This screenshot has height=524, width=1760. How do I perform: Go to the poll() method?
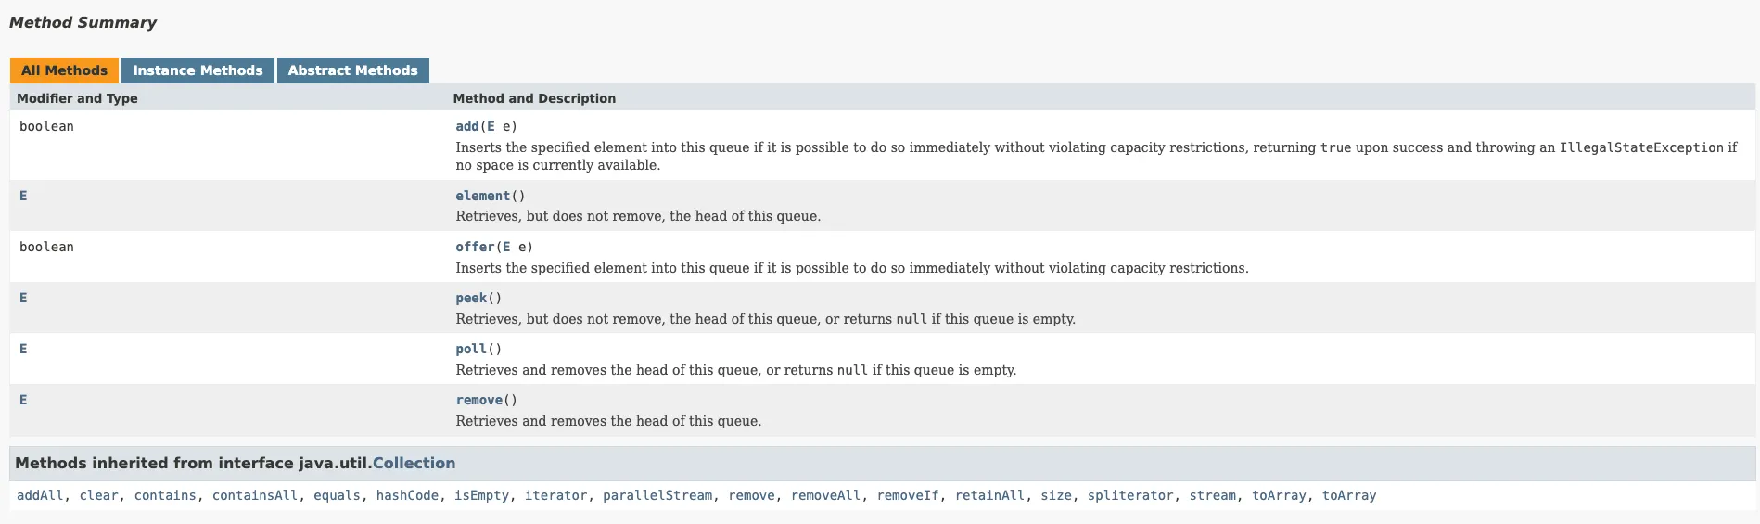(x=471, y=349)
